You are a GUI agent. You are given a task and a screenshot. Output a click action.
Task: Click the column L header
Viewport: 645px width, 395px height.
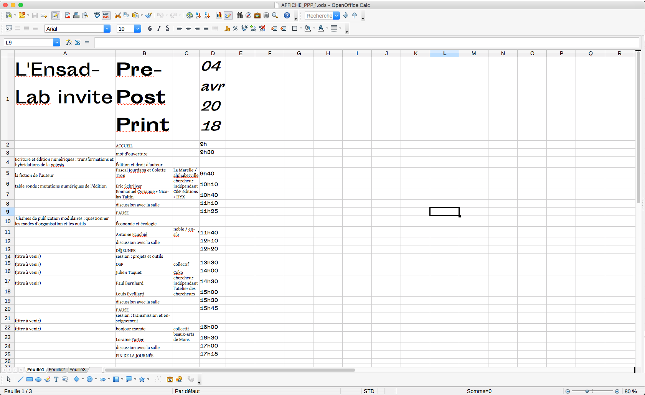click(444, 53)
